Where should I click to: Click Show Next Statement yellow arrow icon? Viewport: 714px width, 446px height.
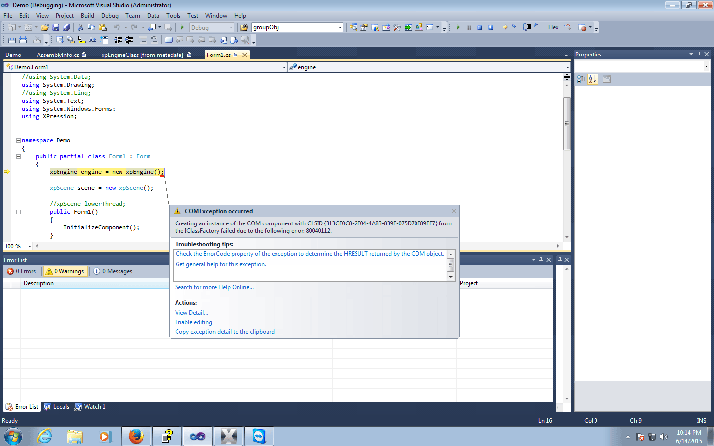coord(505,27)
